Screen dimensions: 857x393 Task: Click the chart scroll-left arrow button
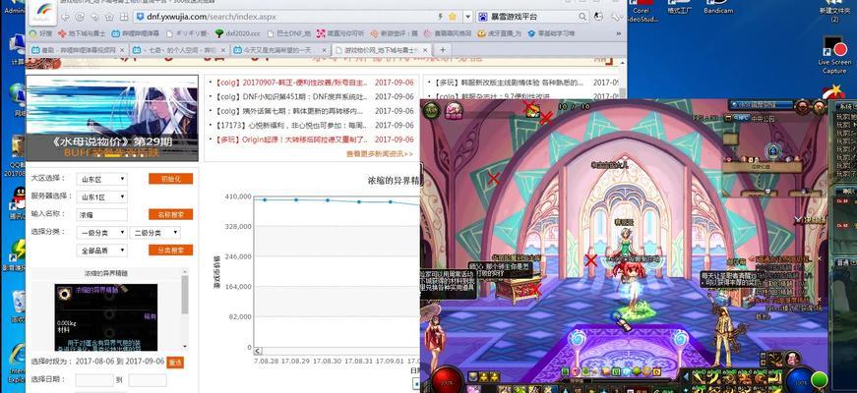(x=258, y=351)
